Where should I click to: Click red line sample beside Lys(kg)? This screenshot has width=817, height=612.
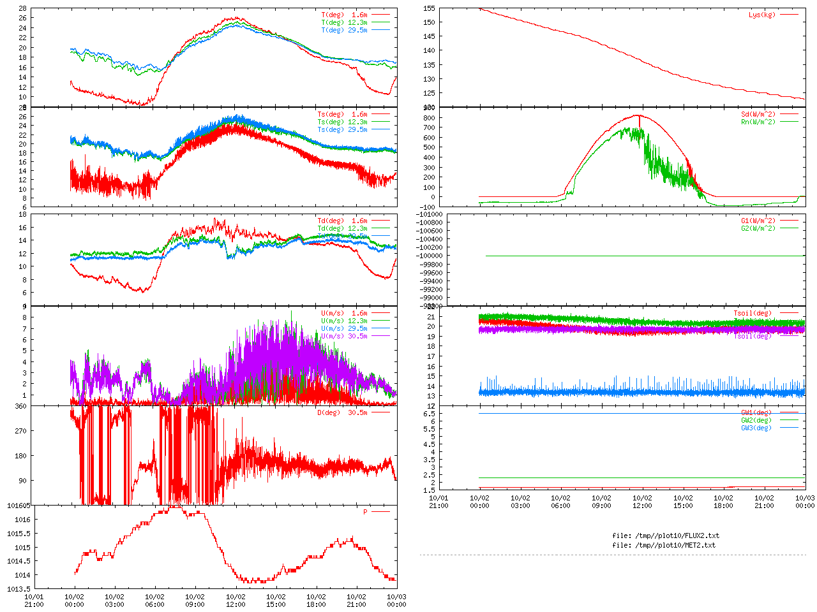789,15
